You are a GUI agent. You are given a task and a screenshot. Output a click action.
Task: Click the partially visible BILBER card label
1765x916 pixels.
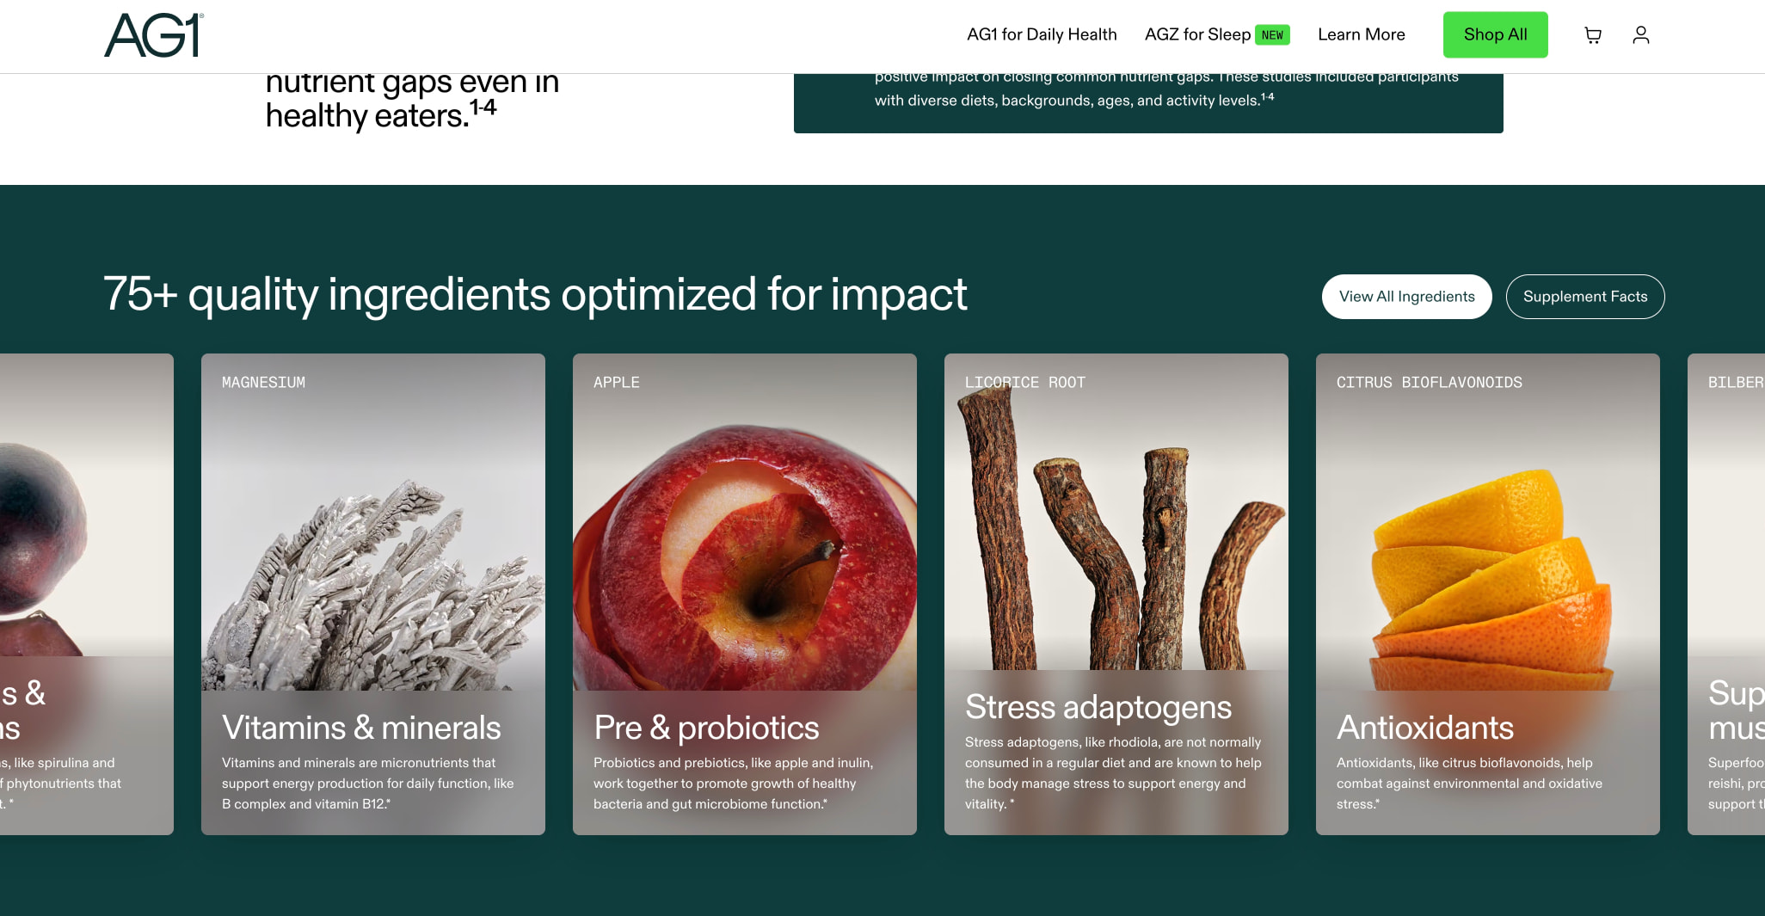[x=1736, y=383]
